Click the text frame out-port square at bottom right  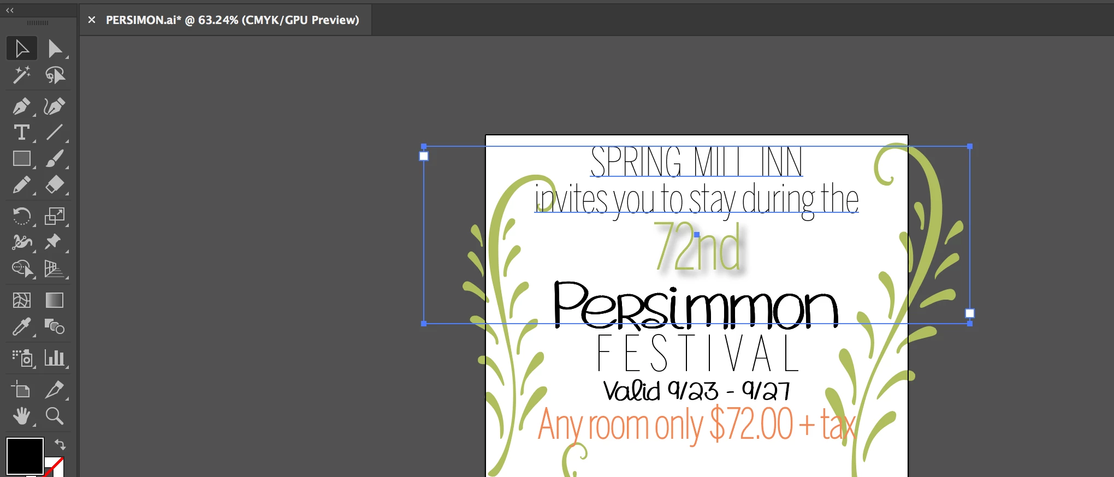pos(970,313)
